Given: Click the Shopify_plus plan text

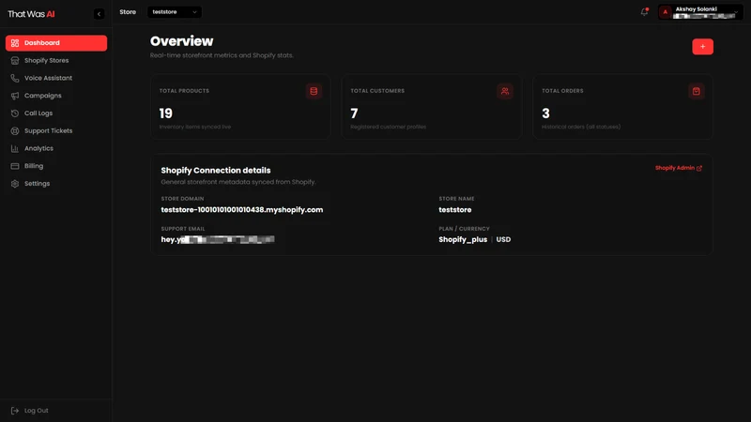Looking at the screenshot, I should (x=463, y=240).
